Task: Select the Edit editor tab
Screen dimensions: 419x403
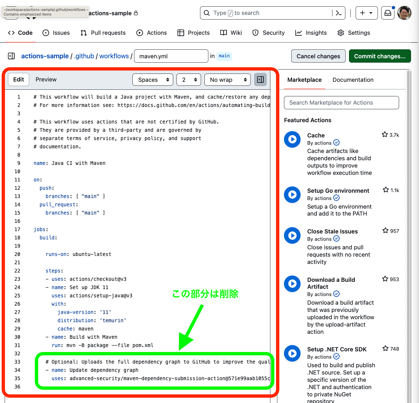Action: point(19,79)
